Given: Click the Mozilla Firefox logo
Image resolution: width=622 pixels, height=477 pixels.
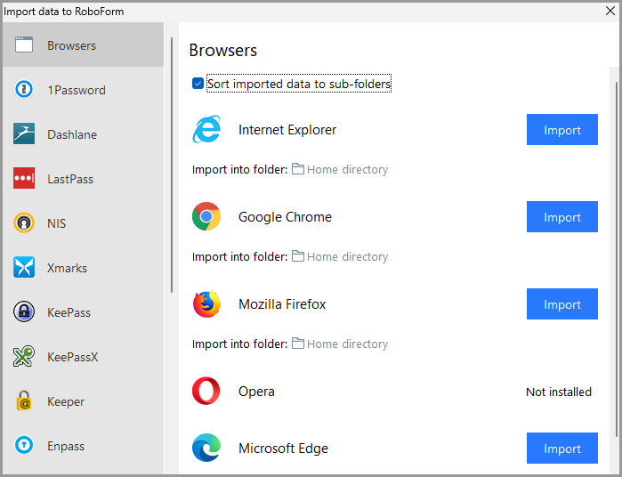Looking at the screenshot, I should coord(206,303).
